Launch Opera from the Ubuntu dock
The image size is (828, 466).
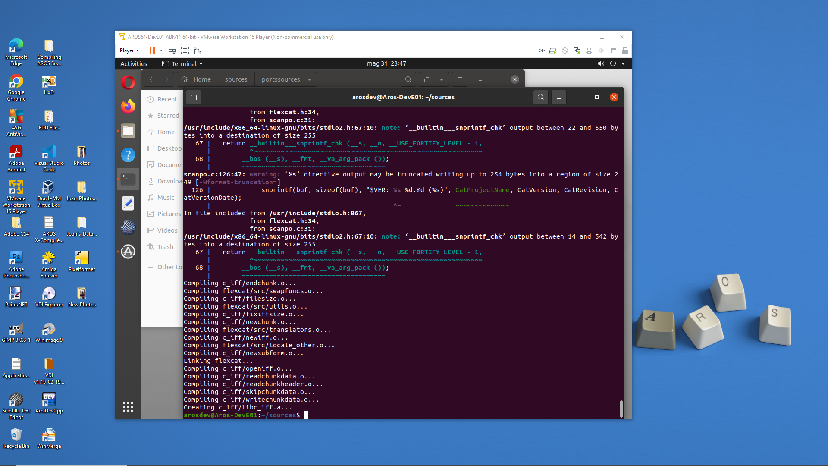[128, 82]
